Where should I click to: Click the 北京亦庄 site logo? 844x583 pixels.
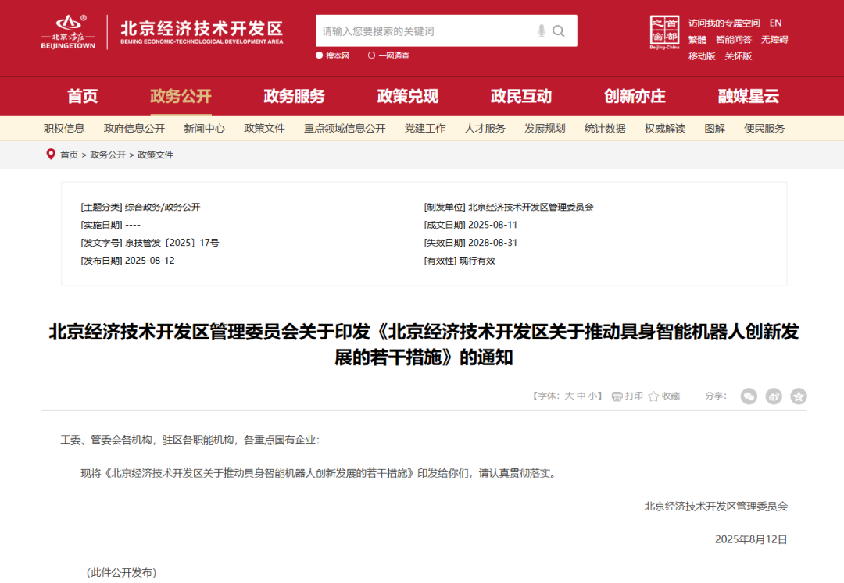click(x=69, y=33)
